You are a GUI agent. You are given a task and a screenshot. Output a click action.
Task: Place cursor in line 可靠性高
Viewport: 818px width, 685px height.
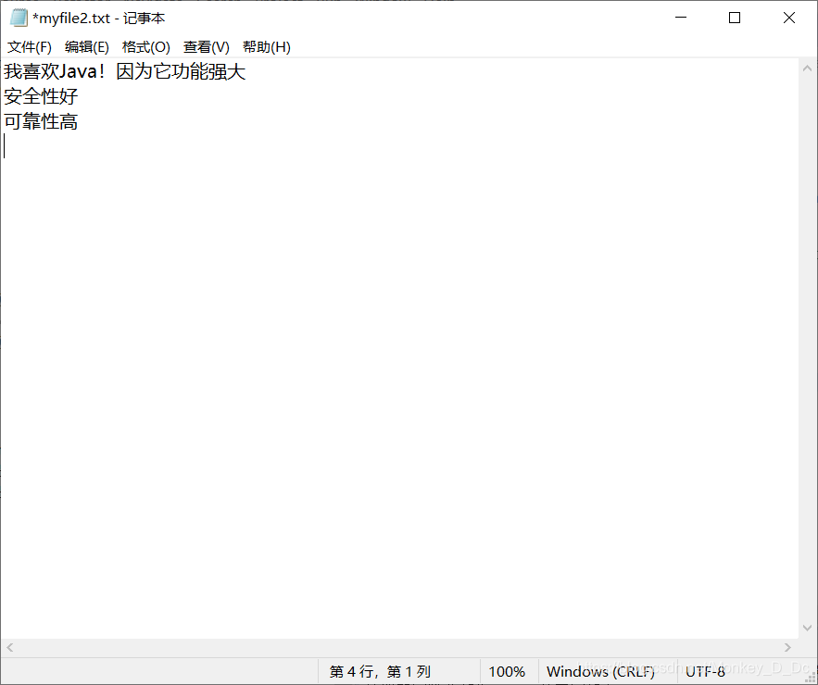(41, 121)
